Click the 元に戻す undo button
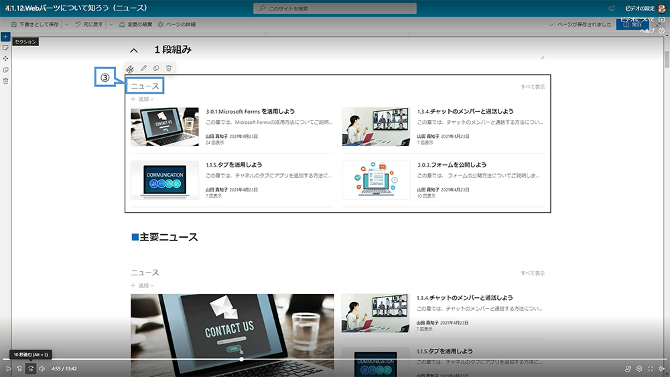The image size is (670, 377). click(x=89, y=24)
